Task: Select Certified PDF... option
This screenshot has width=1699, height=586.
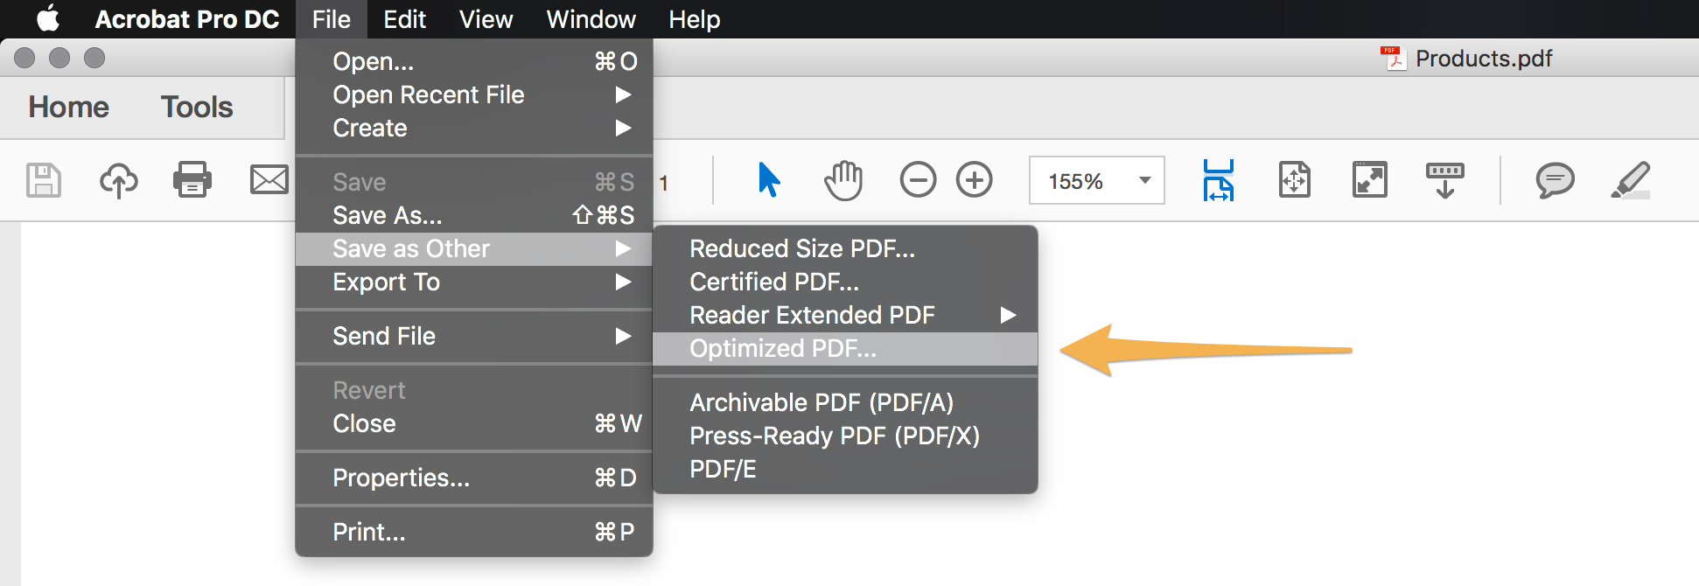Action: (x=845, y=282)
